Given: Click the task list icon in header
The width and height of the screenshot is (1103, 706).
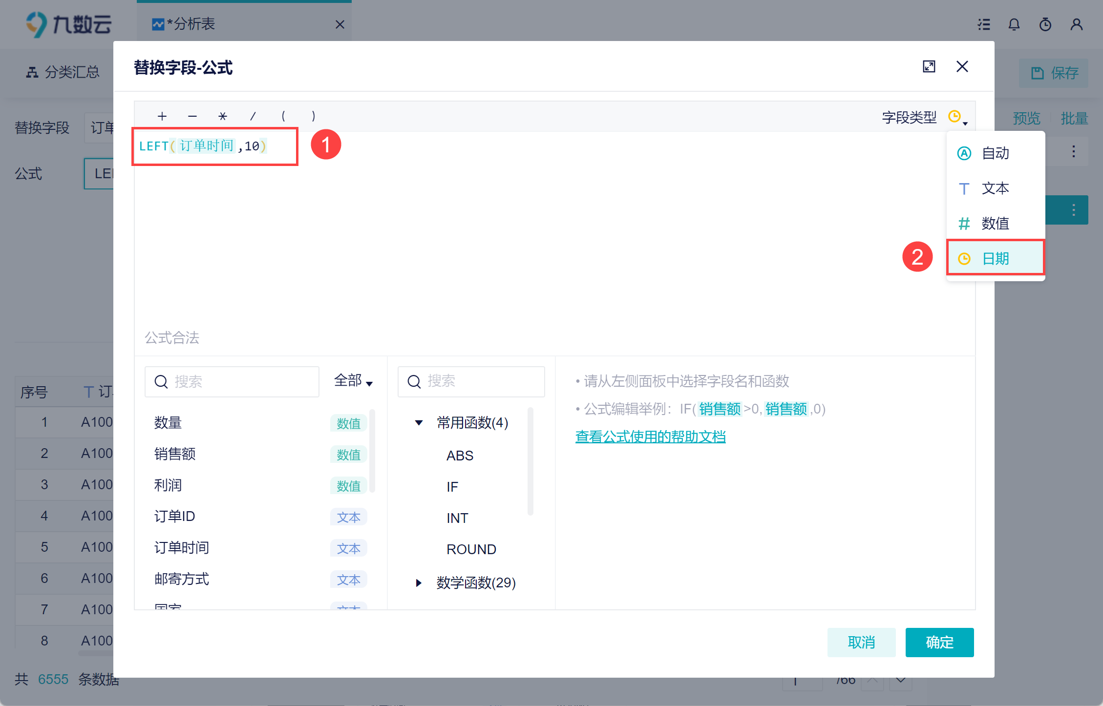Looking at the screenshot, I should (x=984, y=24).
